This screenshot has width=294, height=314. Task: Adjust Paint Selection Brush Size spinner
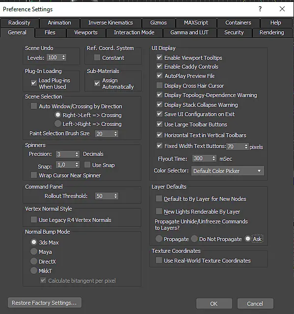116,134
